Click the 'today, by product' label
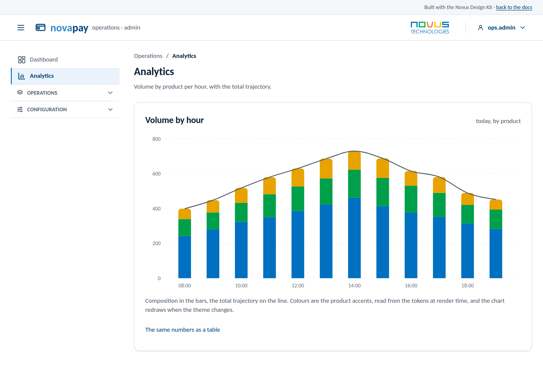This screenshot has height=389, width=543. pyautogui.click(x=498, y=121)
